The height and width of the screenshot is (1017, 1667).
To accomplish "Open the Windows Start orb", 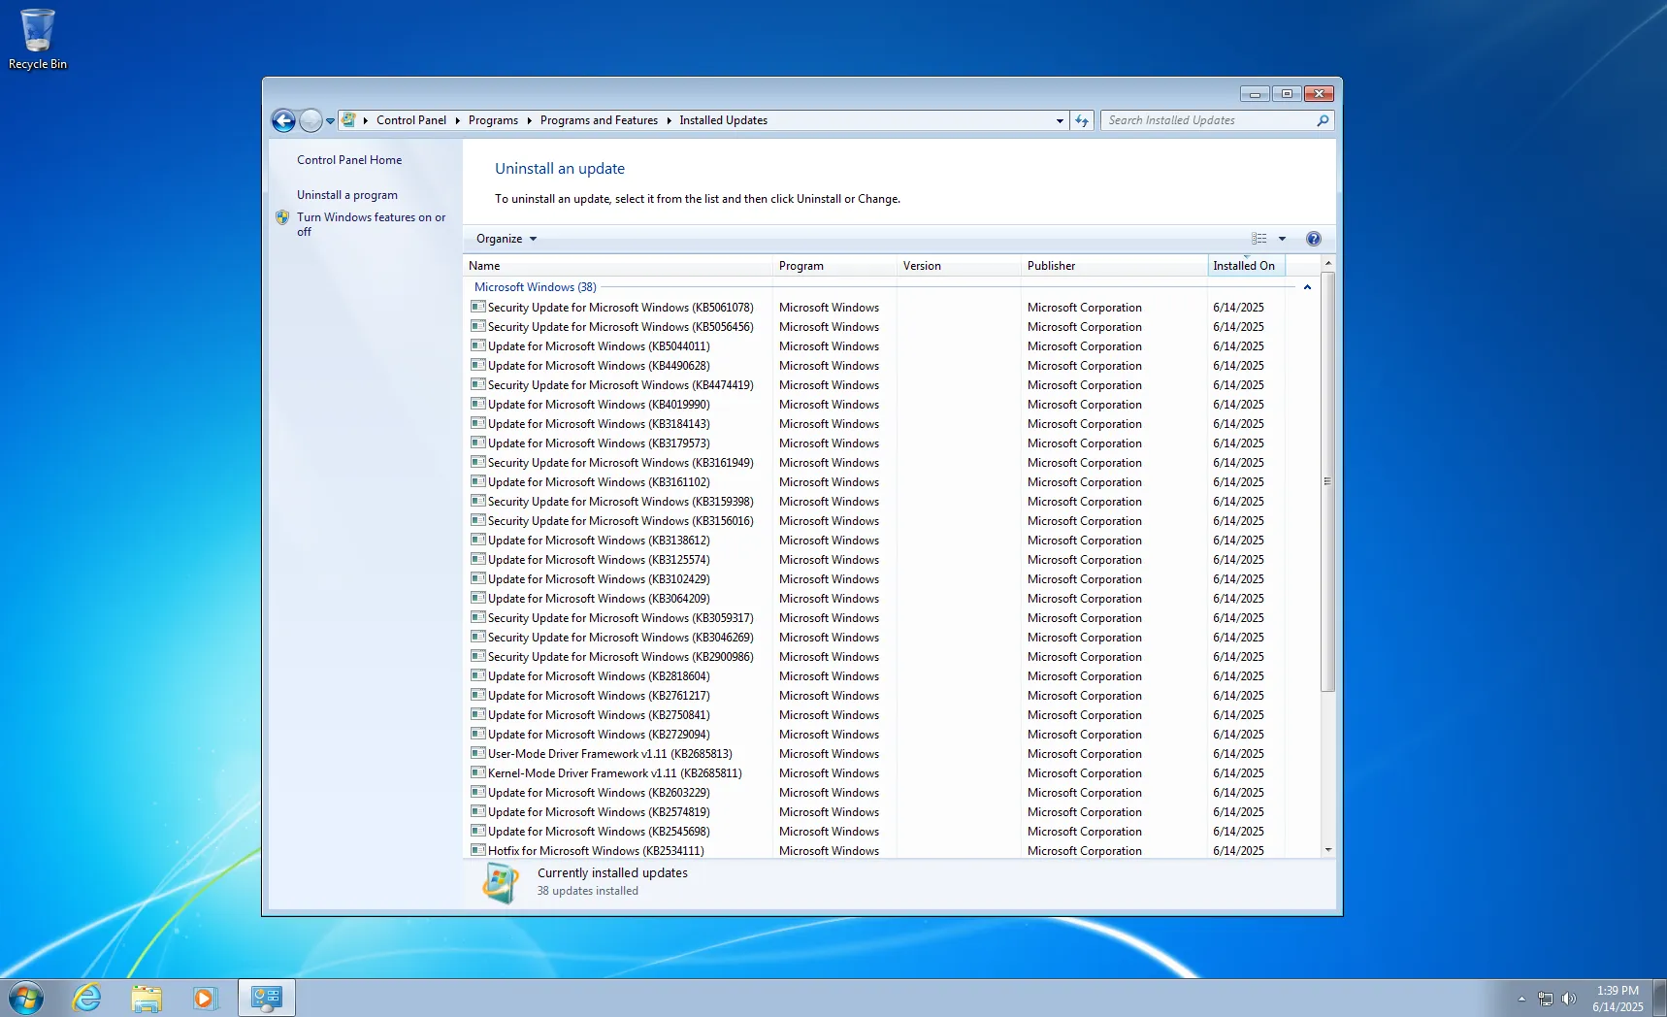I will click(x=26, y=998).
